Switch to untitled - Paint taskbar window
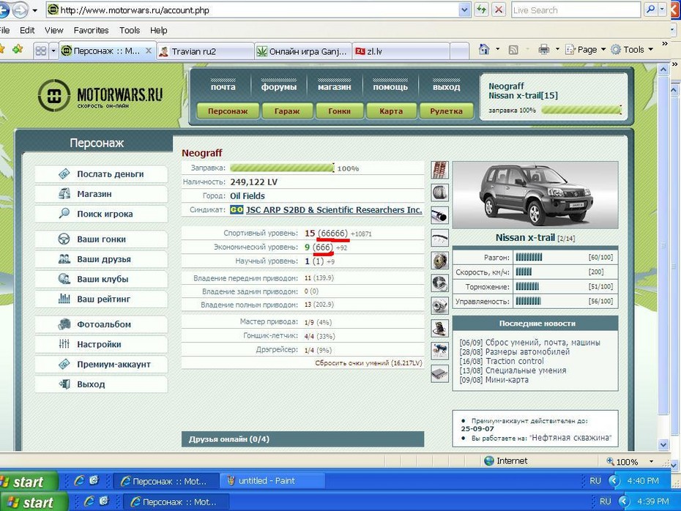This screenshot has height=511, width=681. pos(272,480)
